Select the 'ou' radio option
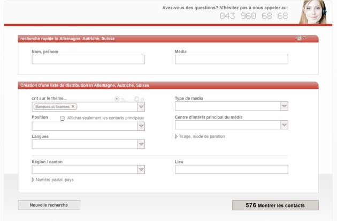 (x=117, y=99)
